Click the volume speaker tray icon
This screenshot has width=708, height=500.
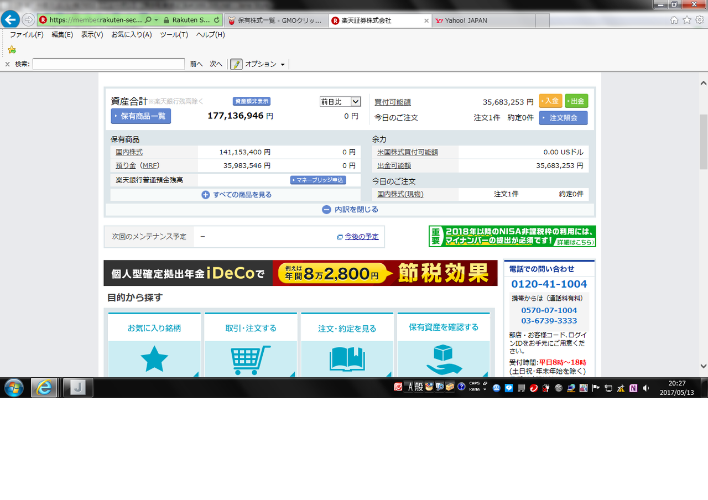[x=646, y=388]
